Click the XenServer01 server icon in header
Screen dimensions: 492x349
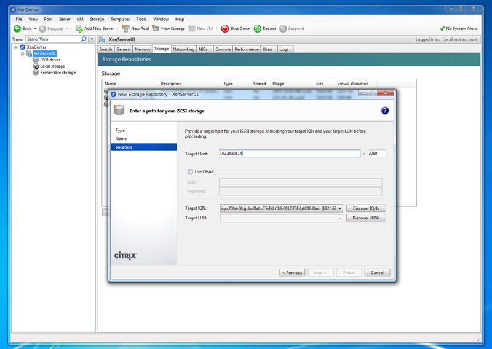102,39
